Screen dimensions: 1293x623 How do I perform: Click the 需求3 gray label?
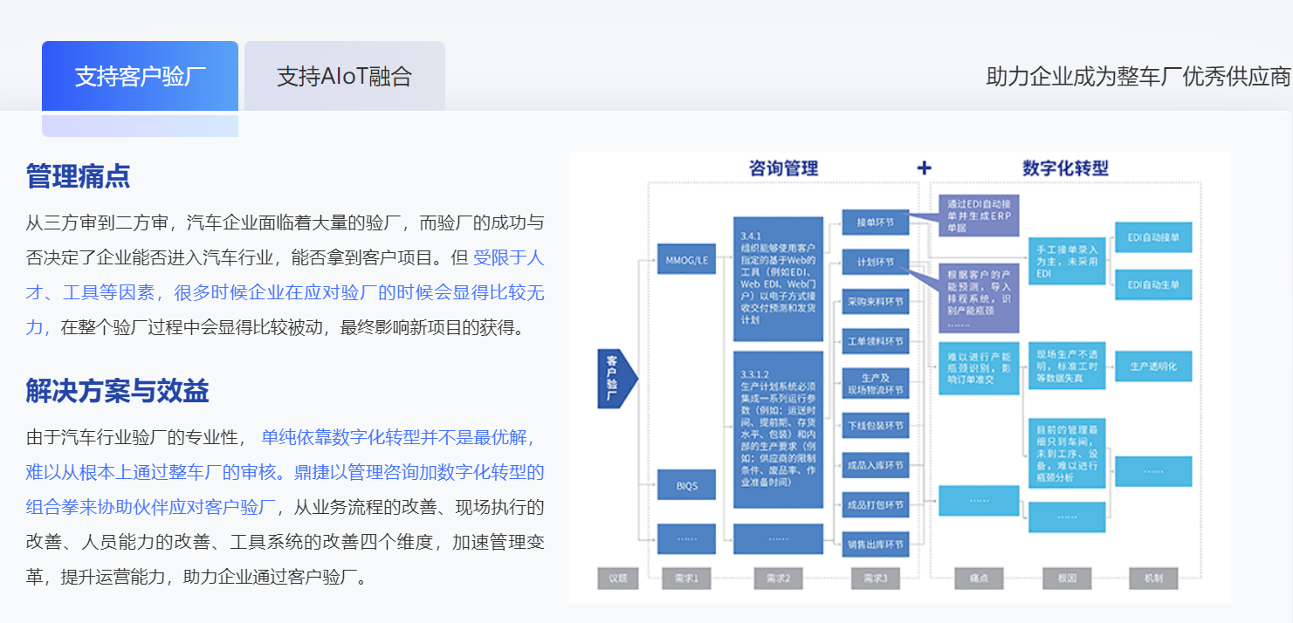pyautogui.click(x=875, y=578)
